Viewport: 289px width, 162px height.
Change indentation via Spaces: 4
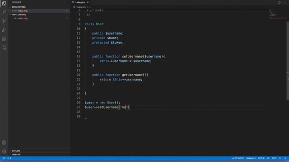pyautogui.click(x=251, y=158)
